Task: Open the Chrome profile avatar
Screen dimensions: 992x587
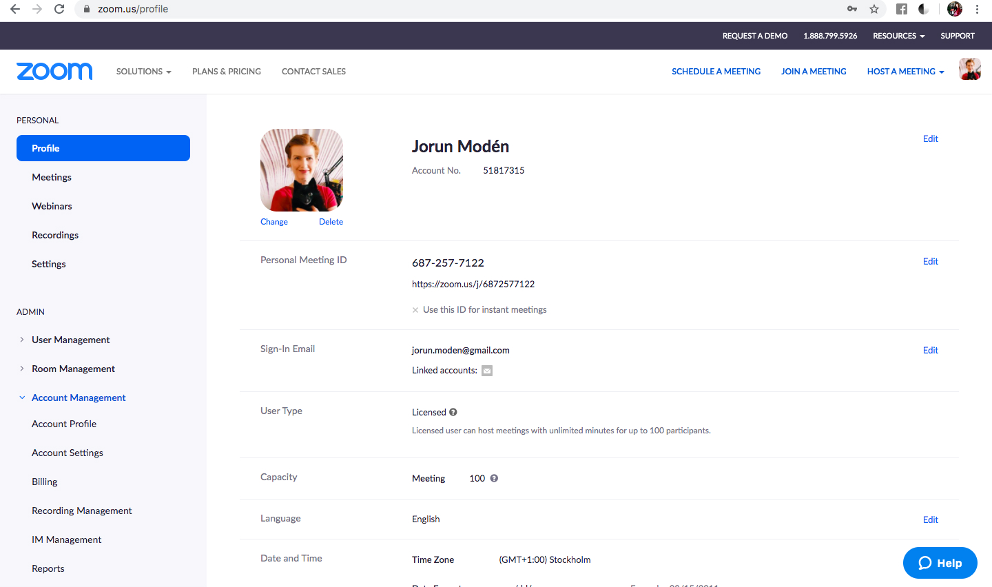Action: (955, 9)
